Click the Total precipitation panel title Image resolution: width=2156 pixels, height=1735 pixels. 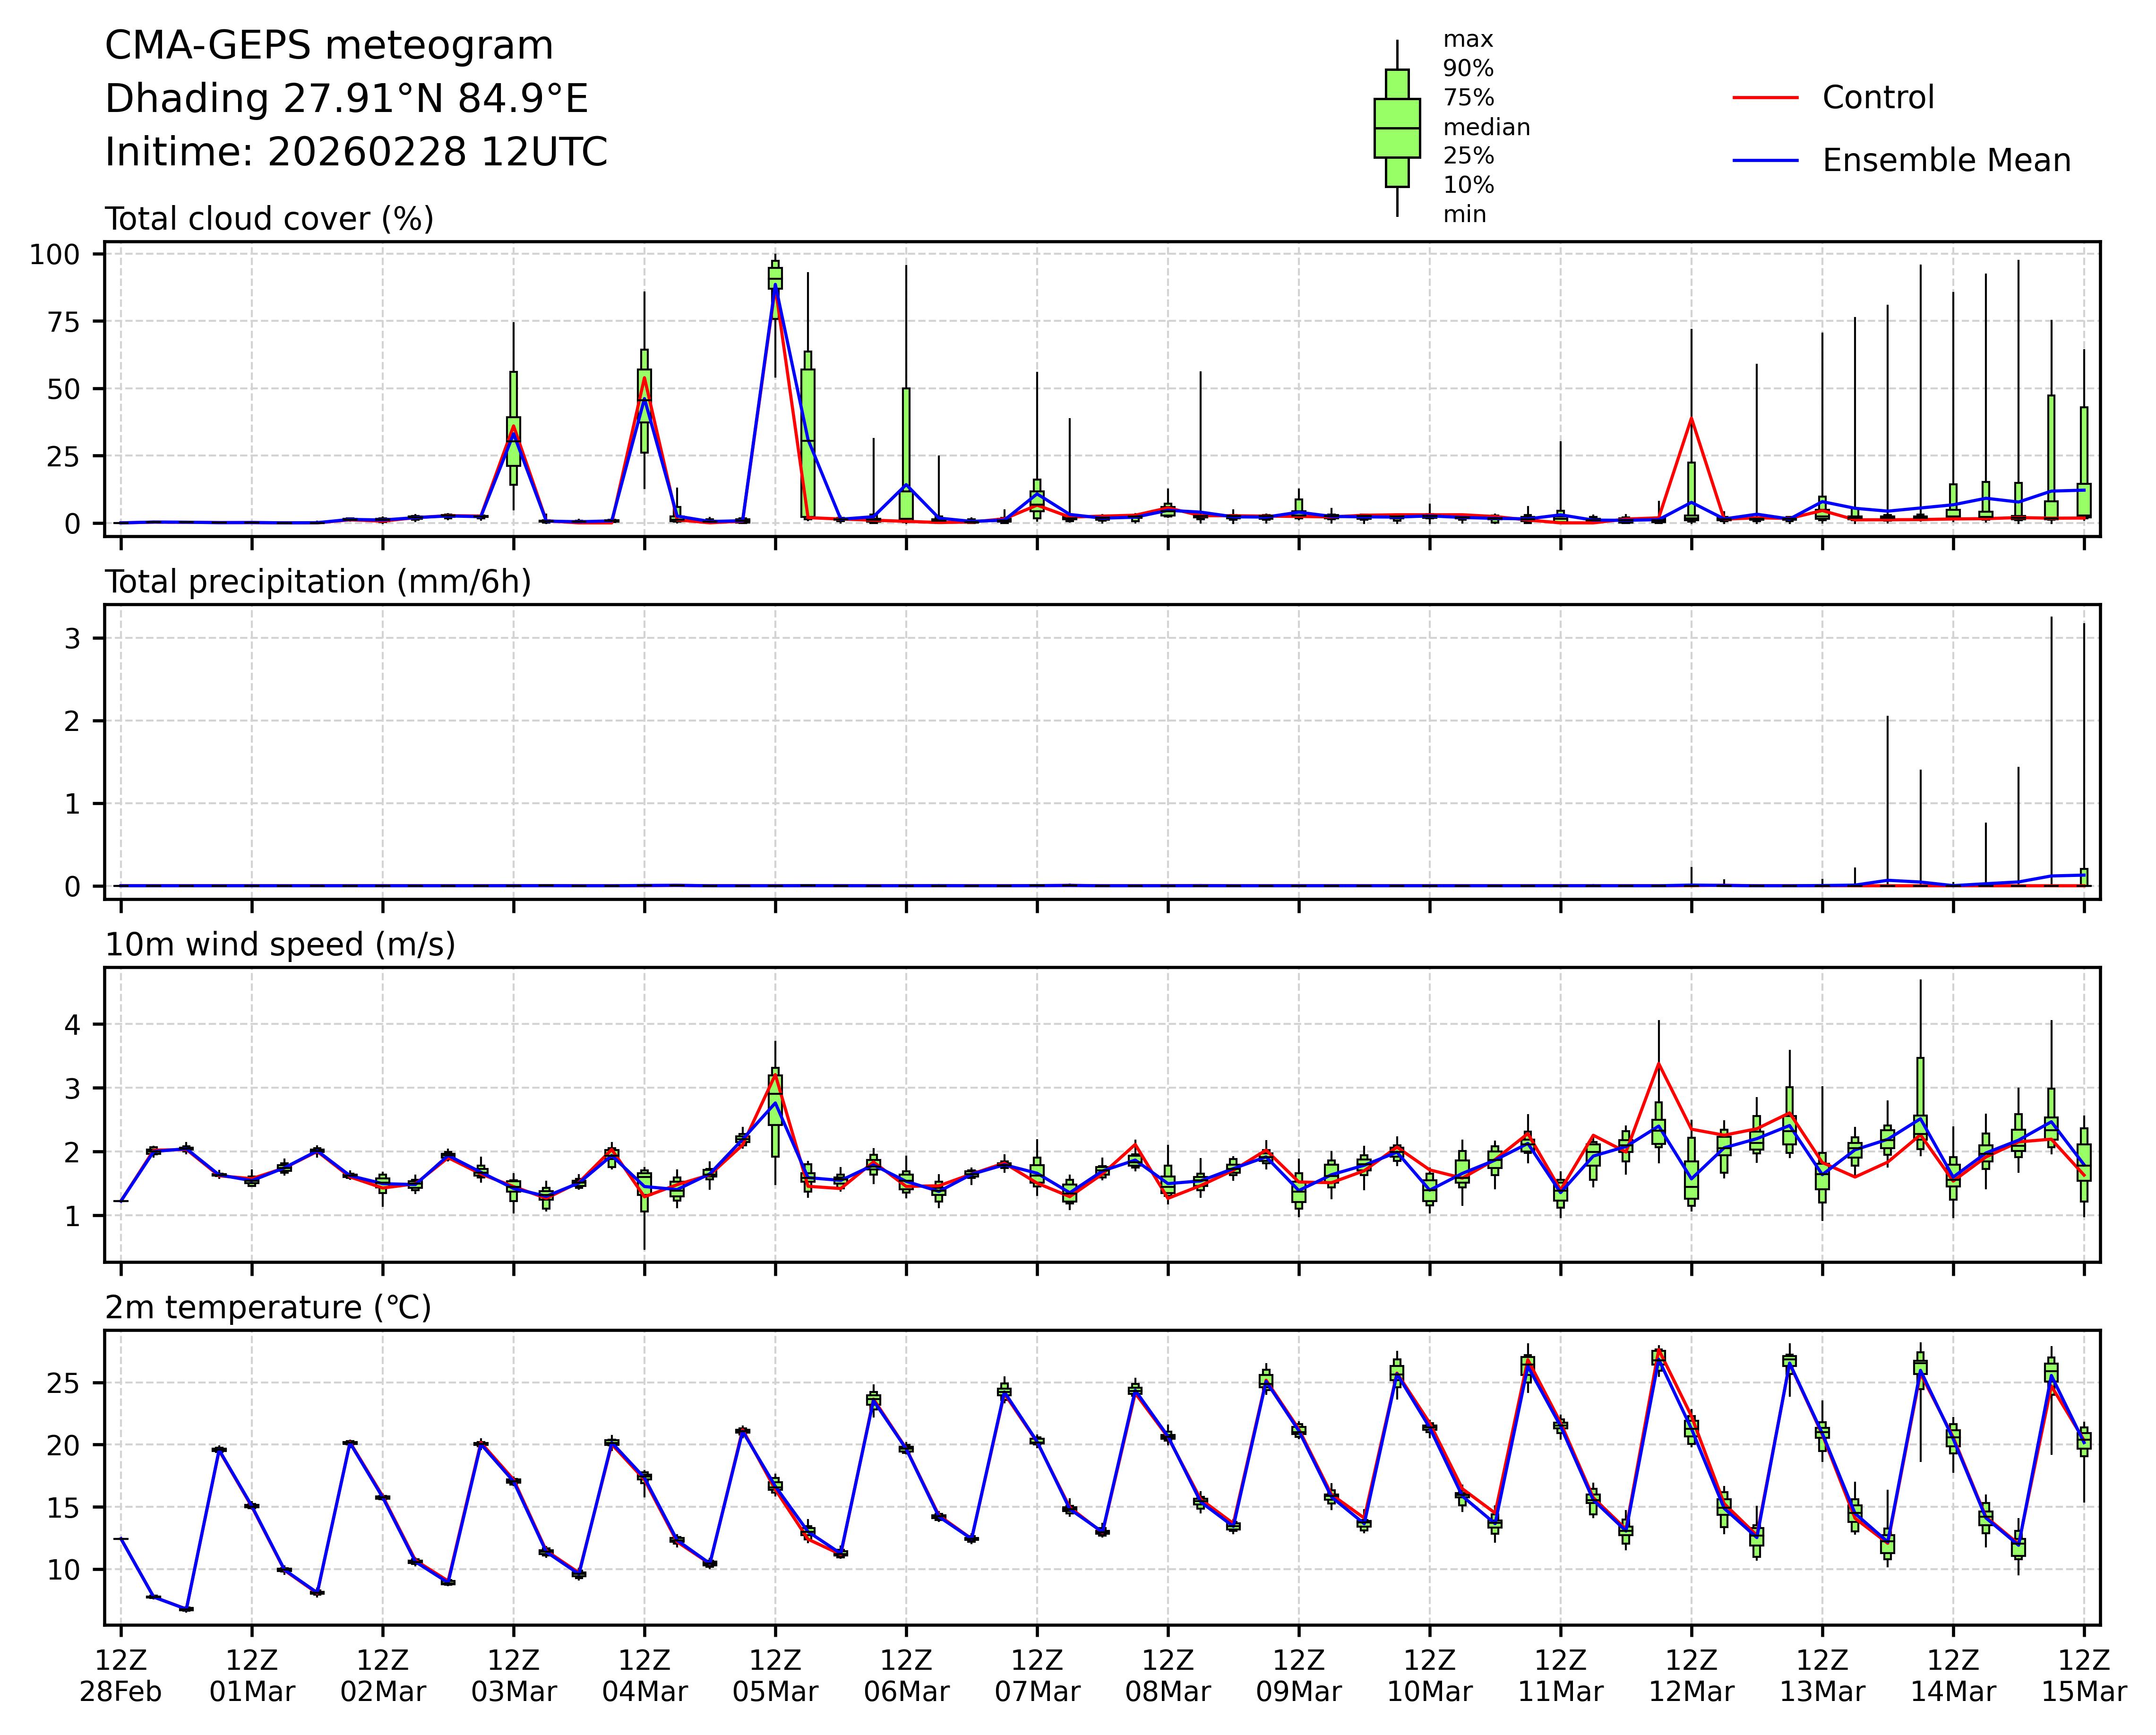[318, 582]
